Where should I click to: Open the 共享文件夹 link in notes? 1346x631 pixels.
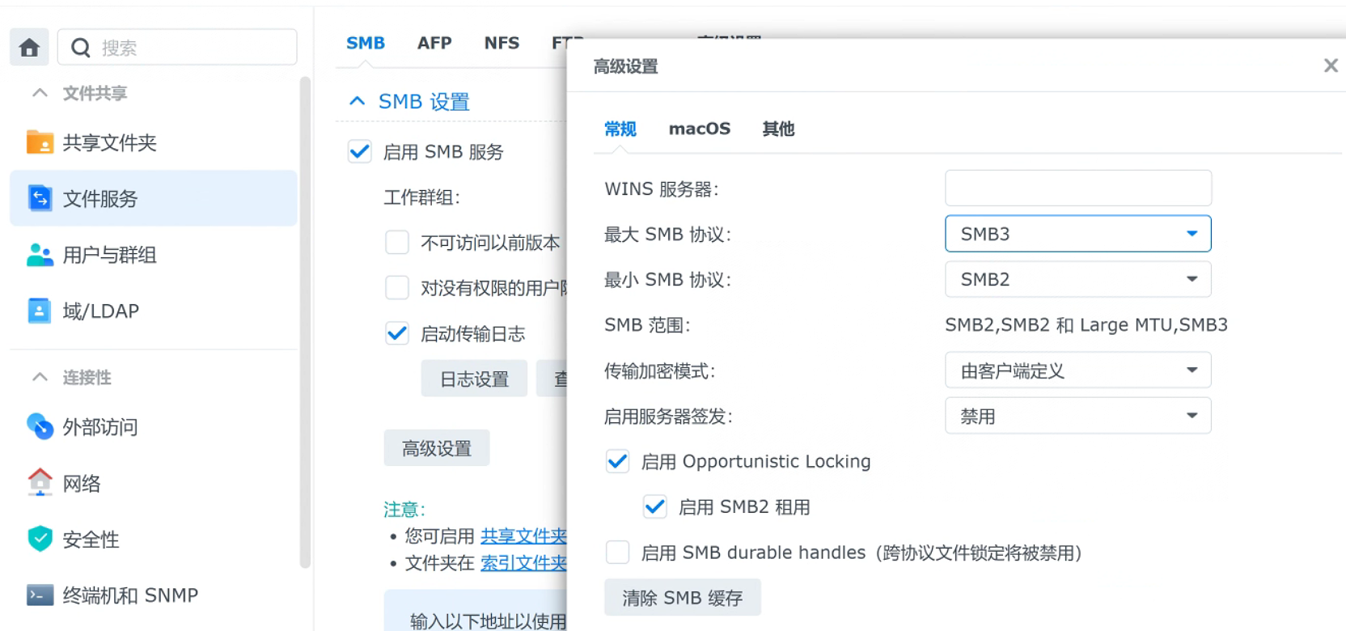coord(523,536)
